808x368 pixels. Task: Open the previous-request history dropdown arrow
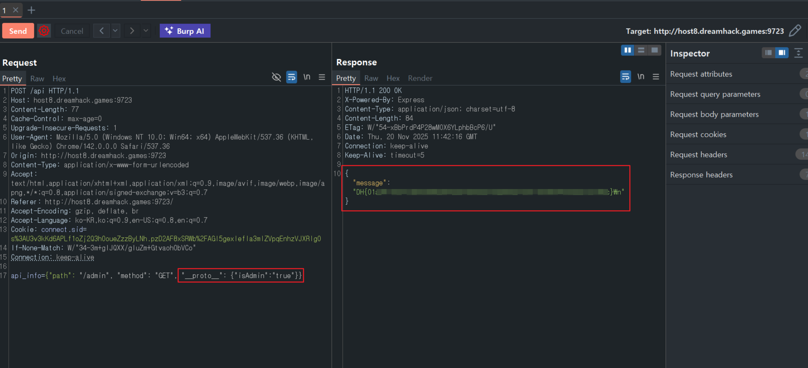pos(115,31)
